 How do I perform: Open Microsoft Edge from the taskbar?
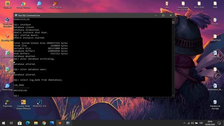[x=28, y=123]
